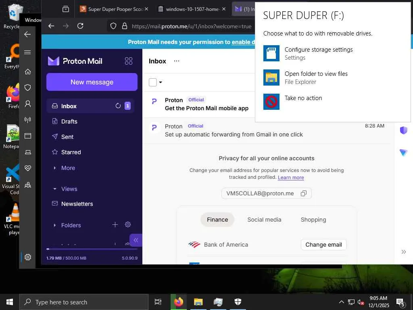Open the Sent folder
Screen dimensions: 413x310
(90, 136)
